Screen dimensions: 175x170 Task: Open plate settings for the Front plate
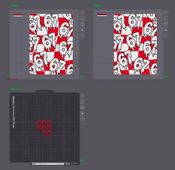tap(82, 35)
